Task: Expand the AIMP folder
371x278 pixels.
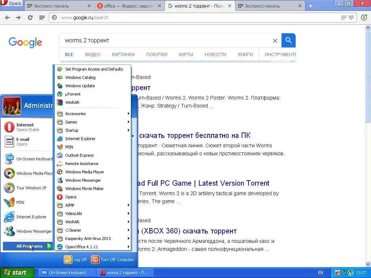Action: (x=93, y=205)
